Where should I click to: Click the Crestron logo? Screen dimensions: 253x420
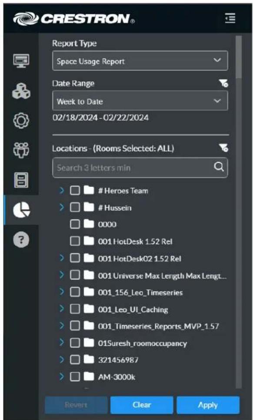[74, 18]
